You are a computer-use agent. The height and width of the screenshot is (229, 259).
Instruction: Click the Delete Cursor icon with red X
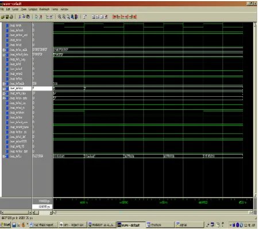pos(41,17)
